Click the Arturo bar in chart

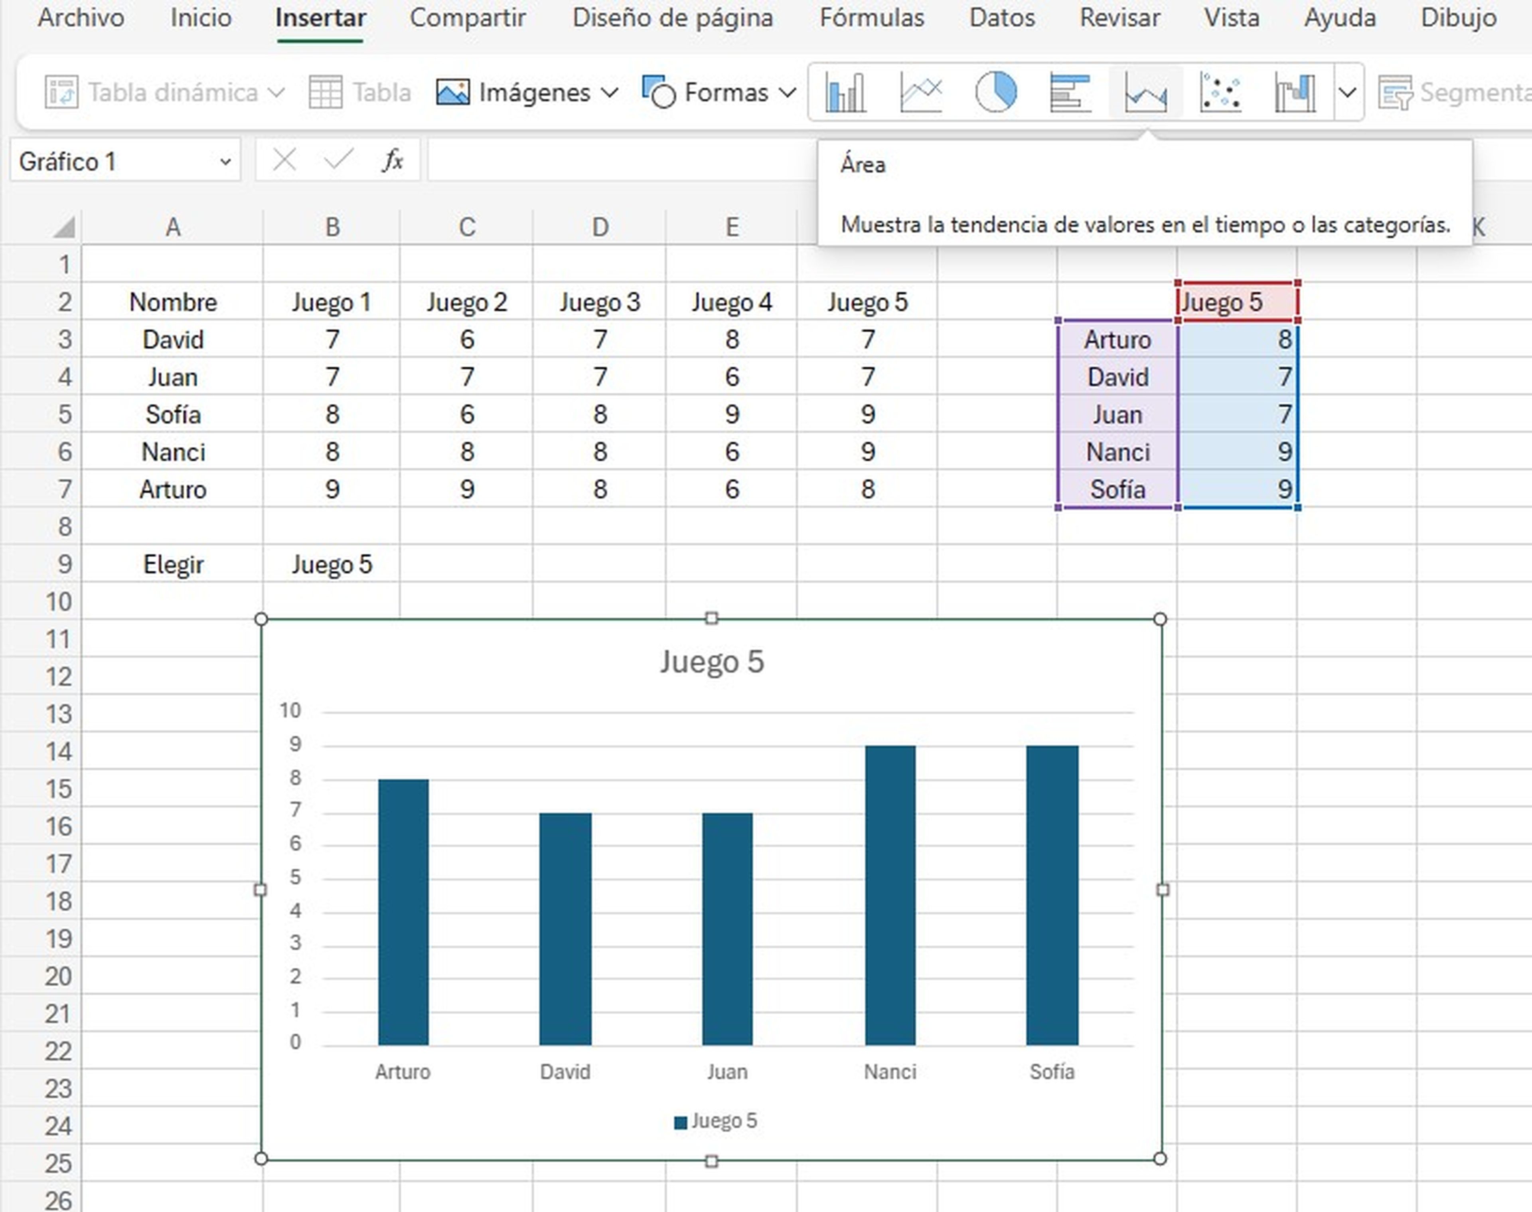click(403, 912)
